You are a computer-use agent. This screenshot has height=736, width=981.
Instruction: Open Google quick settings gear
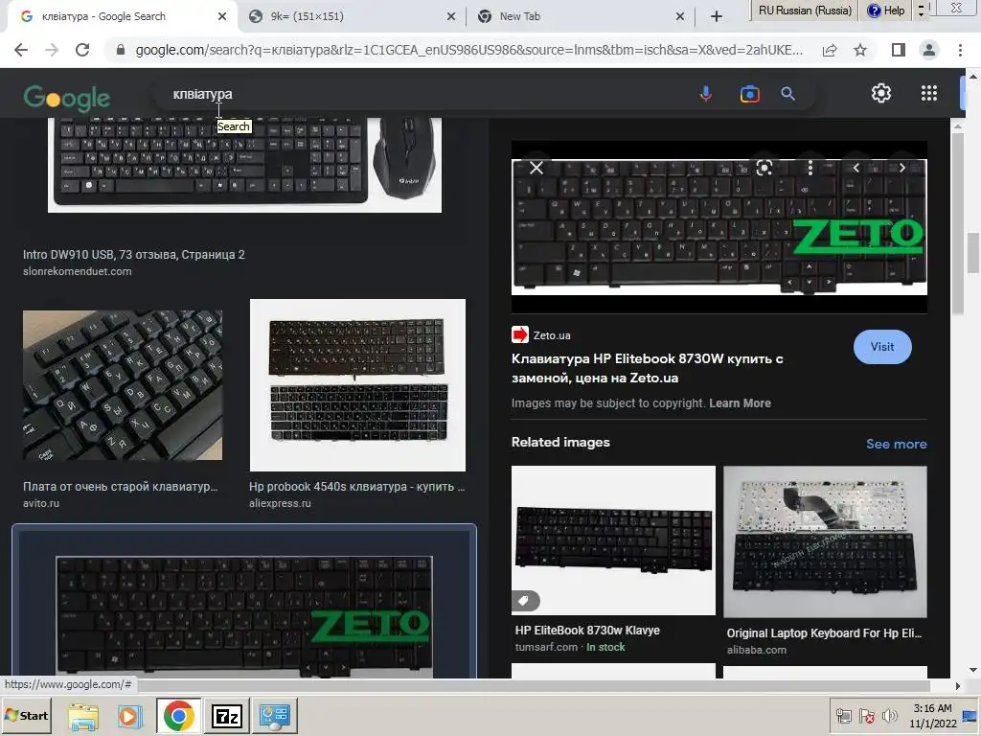click(x=881, y=93)
